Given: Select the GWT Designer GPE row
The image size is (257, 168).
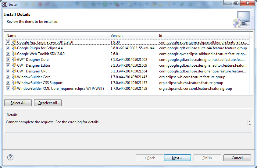Looking at the screenshot, I should click(127, 71).
